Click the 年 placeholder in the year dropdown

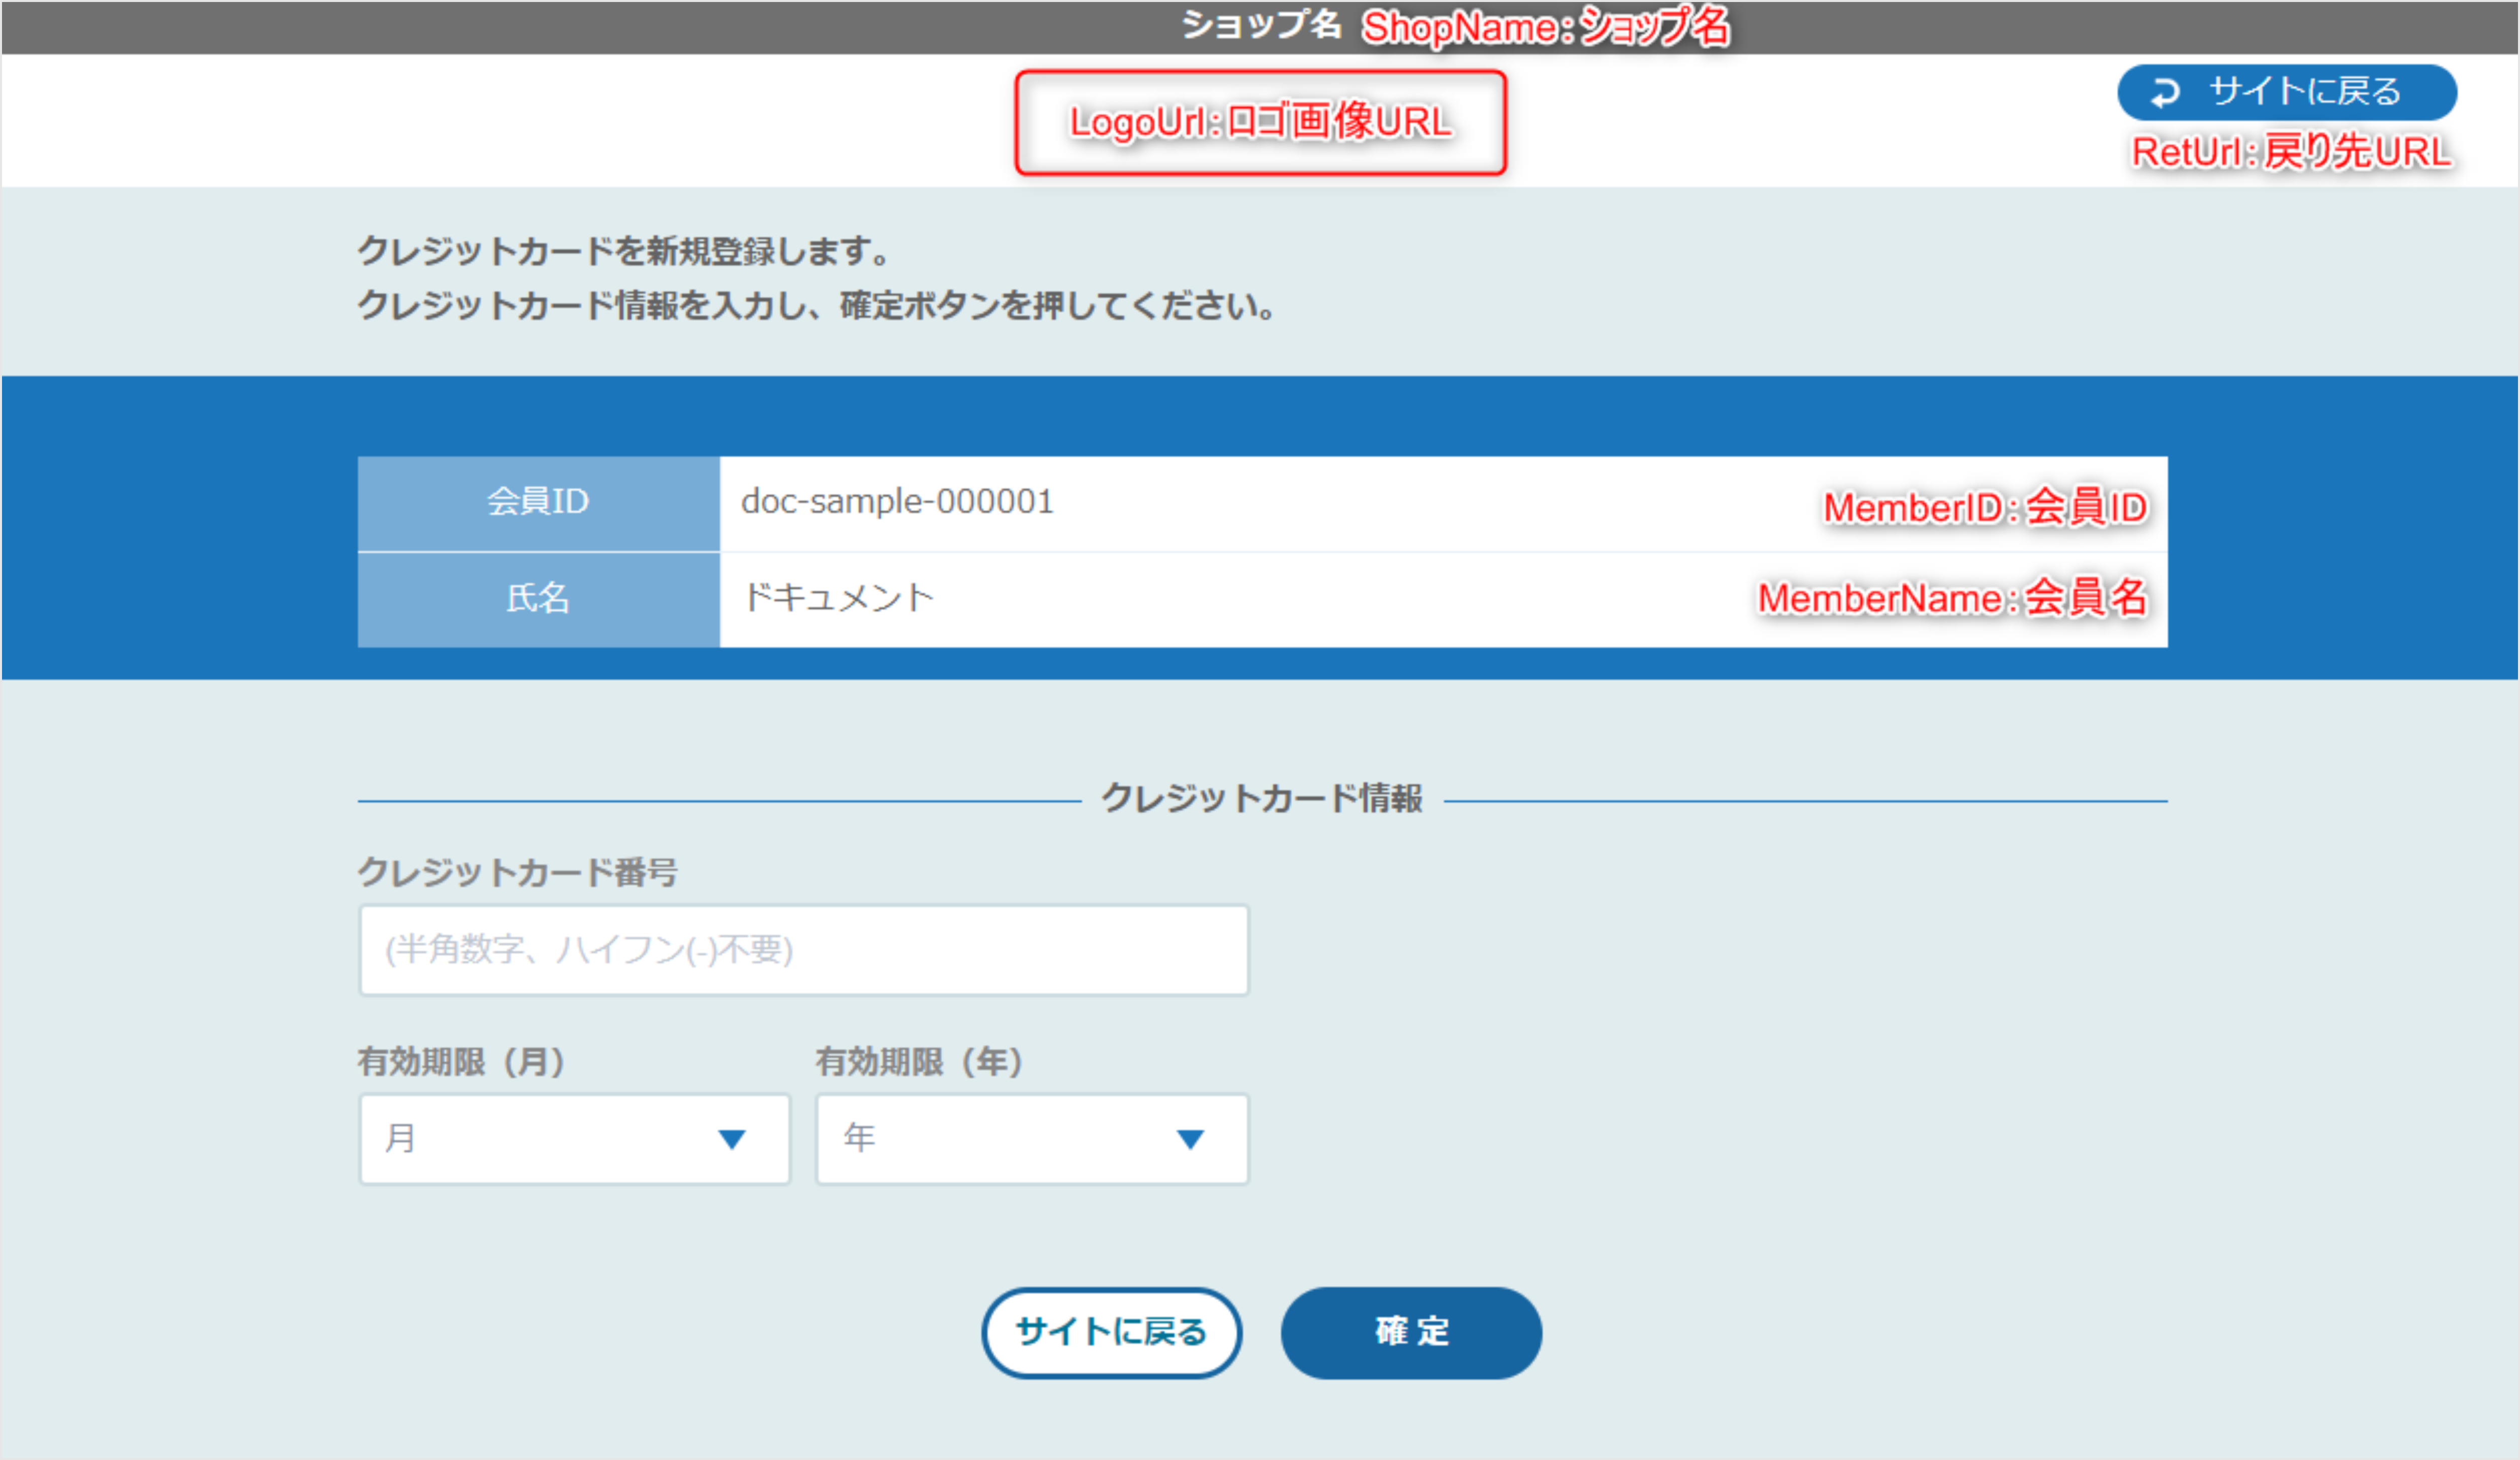coord(858,1138)
